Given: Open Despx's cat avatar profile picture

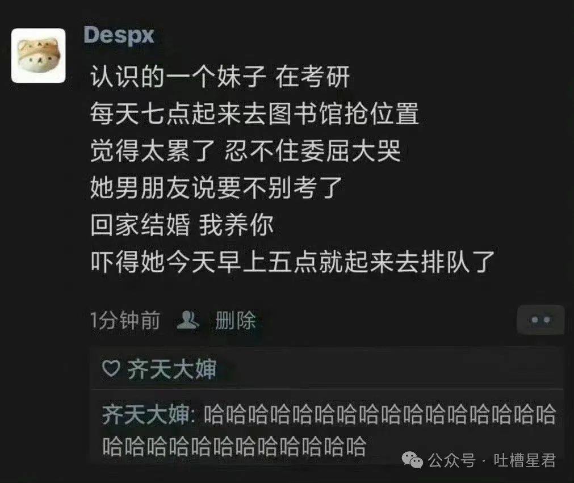Looking at the screenshot, I should pyautogui.click(x=39, y=55).
